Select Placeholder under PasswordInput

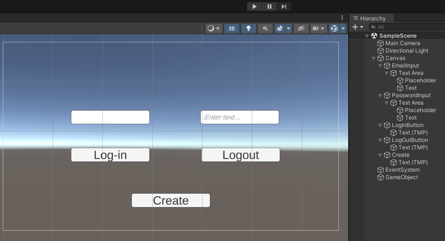pos(420,110)
